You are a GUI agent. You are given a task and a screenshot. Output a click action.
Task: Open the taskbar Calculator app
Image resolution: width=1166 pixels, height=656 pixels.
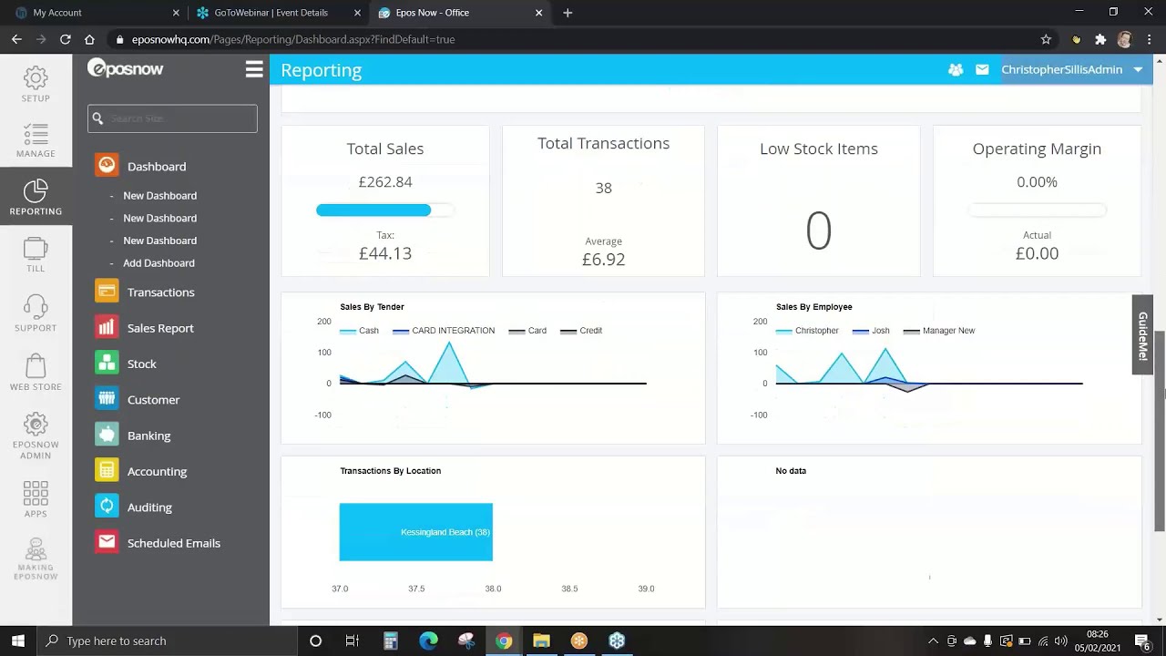point(390,641)
